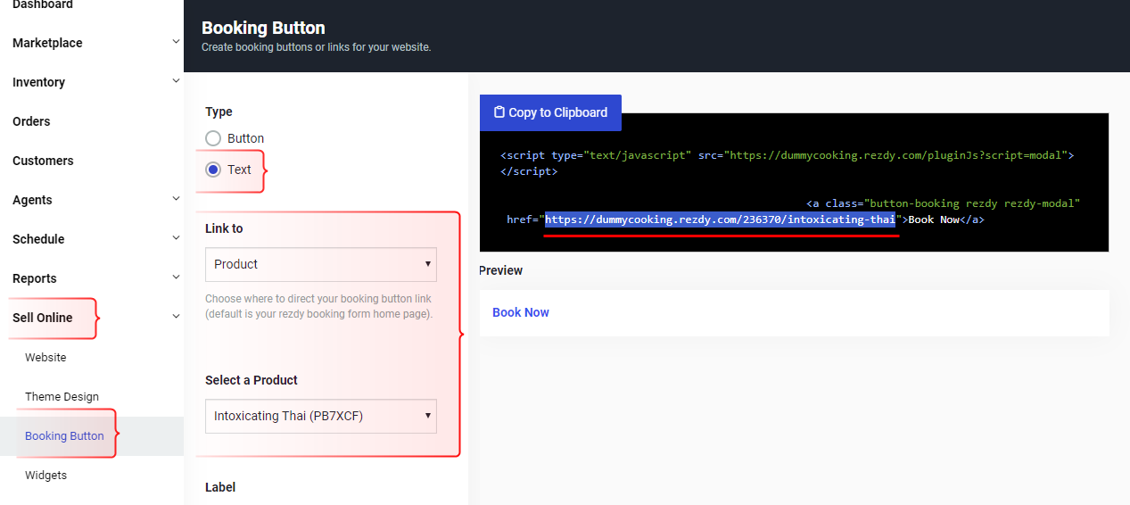
Task: Open the Agents sidebar item
Action: coord(32,200)
